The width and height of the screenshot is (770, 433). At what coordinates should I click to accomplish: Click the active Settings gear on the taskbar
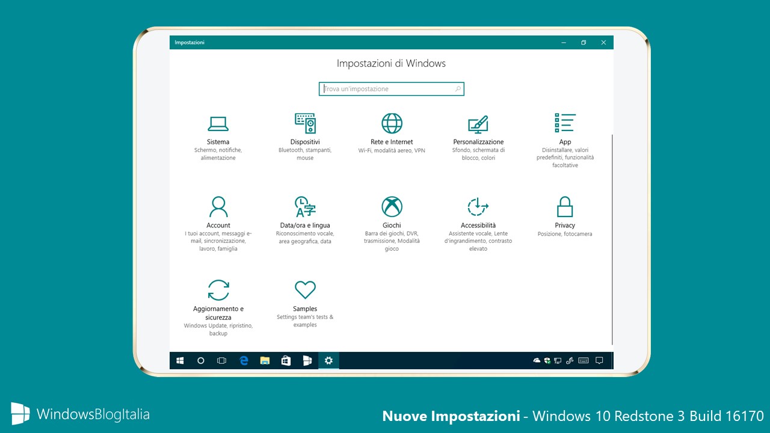point(328,360)
